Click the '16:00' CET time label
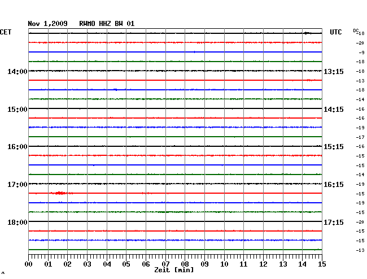 [x=18, y=147]
